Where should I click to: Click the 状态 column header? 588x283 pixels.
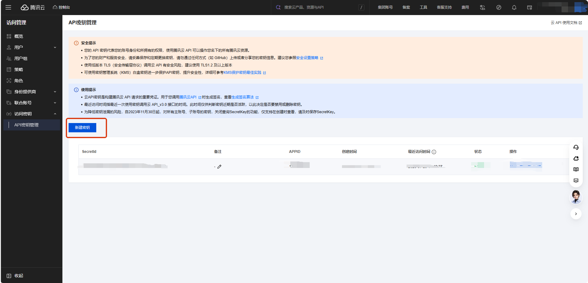[x=478, y=152]
